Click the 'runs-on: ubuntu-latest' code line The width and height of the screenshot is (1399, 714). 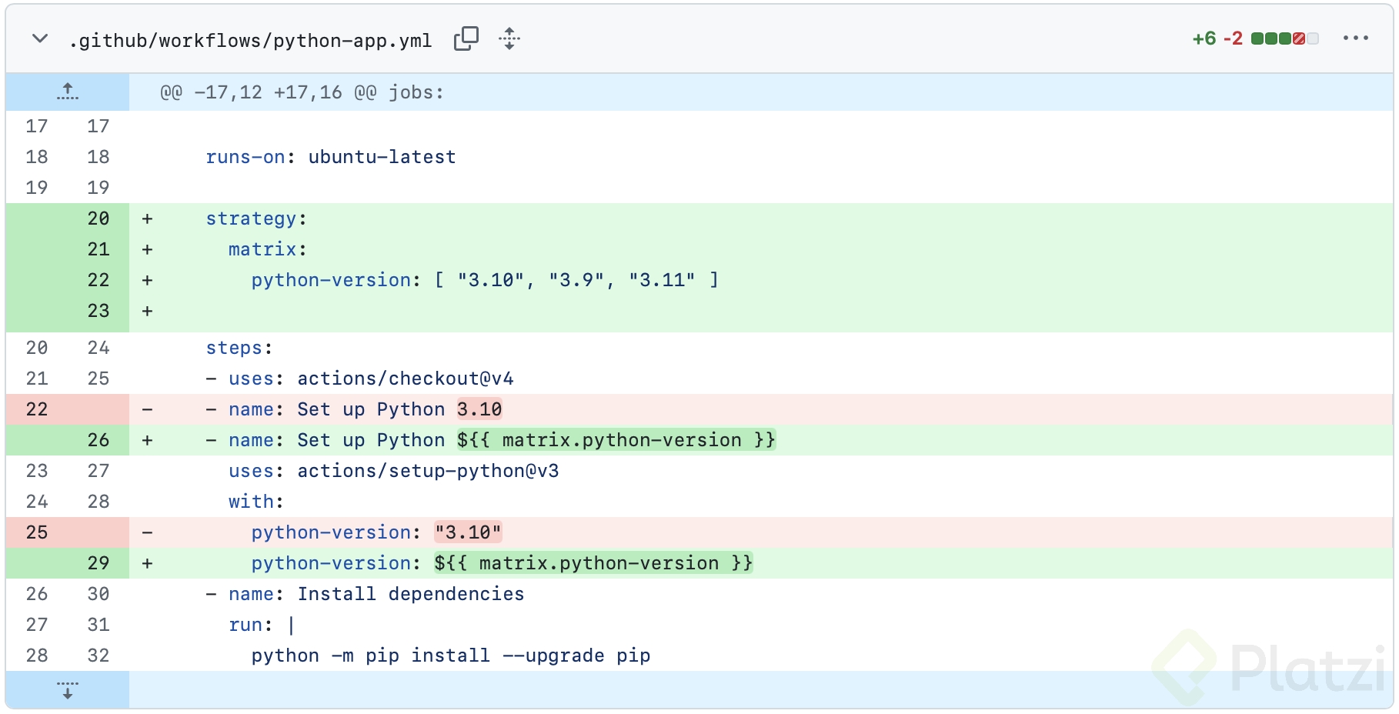pyautogui.click(x=330, y=157)
